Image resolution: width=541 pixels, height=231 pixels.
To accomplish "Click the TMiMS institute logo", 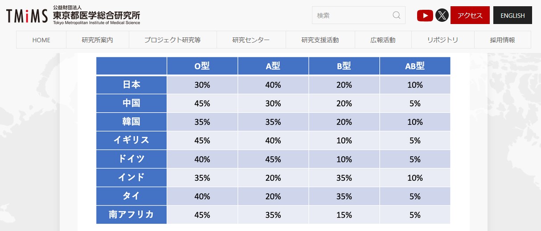I will [x=73, y=15].
